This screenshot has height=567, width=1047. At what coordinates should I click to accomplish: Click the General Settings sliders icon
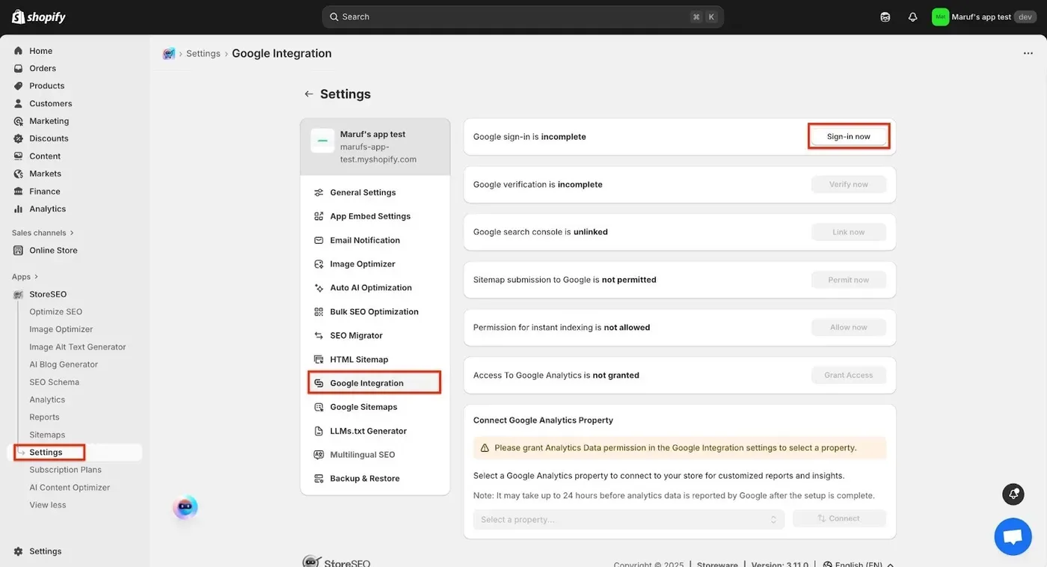click(x=319, y=192)
